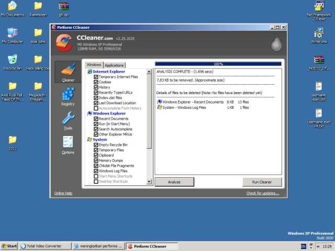The width and height of the screenshot is (335, 251).
Task: Click scroll up arrow of cleaner list
Action: [149, 72]
